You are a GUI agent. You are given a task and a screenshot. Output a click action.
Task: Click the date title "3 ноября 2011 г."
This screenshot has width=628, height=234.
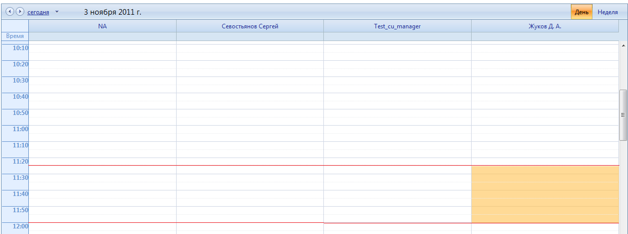pyautogui.click(x=112, y=12)
